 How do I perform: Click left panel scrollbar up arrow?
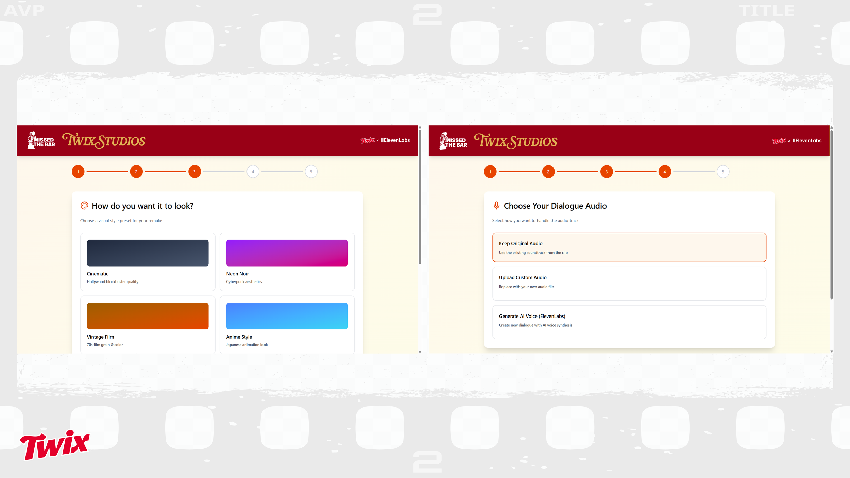[420, 127]
